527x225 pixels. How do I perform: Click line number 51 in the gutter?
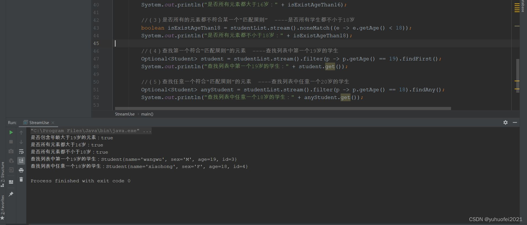[96, 90]
